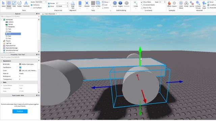Open Collision Groups editor

[x=198, y=5]
